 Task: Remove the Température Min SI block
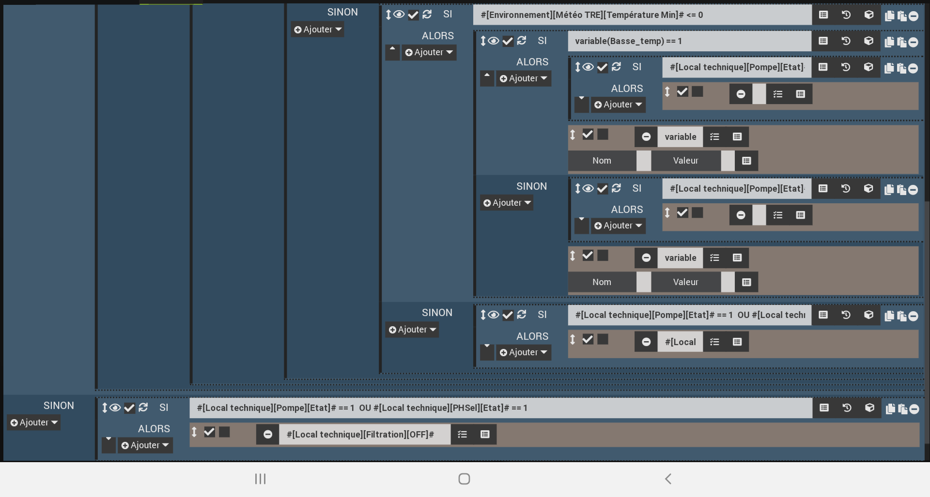[x=914, y=16]
